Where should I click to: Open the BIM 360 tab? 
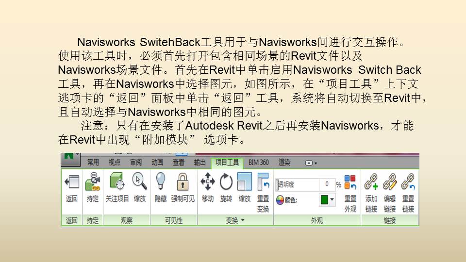tap(259, 162)
